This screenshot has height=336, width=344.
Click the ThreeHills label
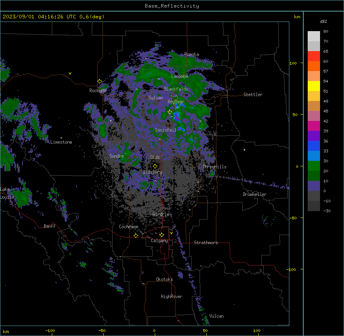click(x=214, y=167)
